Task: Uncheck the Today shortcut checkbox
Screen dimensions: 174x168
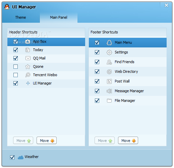Action: [x=15, y=50]
